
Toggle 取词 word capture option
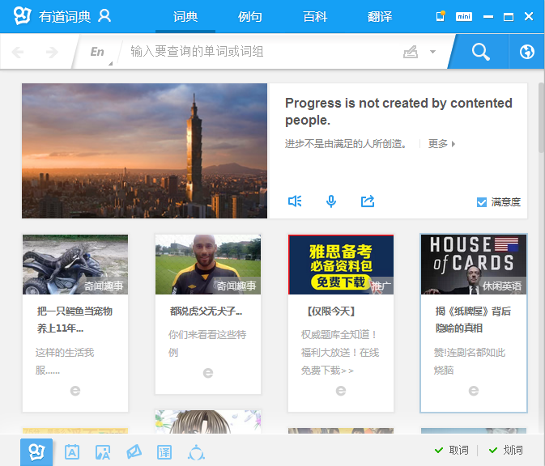[x=452, y=450]
